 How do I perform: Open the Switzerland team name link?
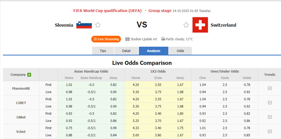(x=223, y=25)
